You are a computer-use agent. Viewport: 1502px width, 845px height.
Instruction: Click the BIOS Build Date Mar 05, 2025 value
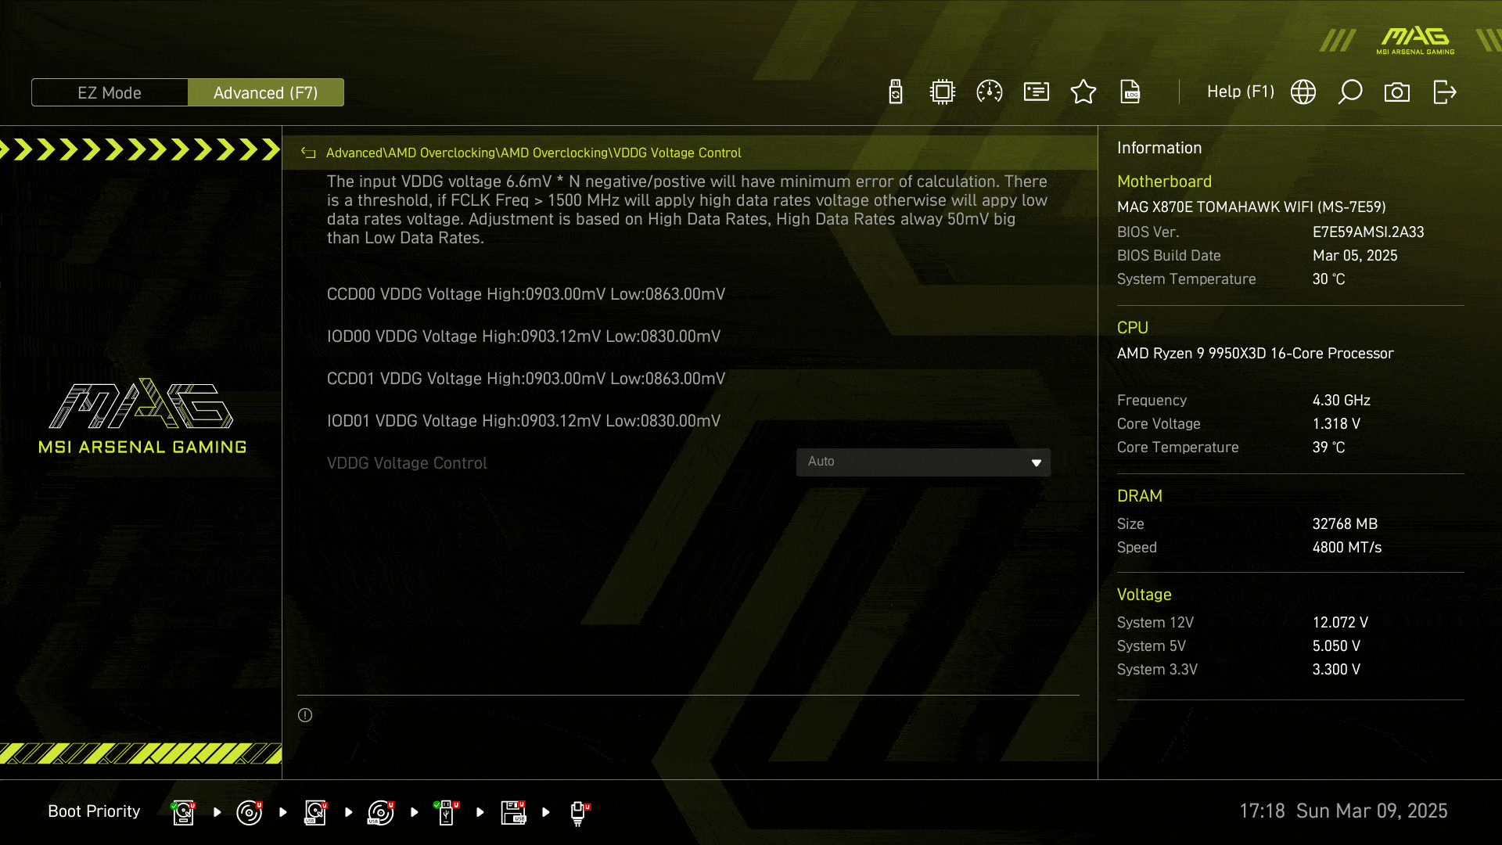click(1355, 256)
